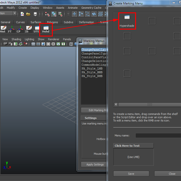Collapse the selection mode group handle
Screen dimensions: 181x181
43,14
